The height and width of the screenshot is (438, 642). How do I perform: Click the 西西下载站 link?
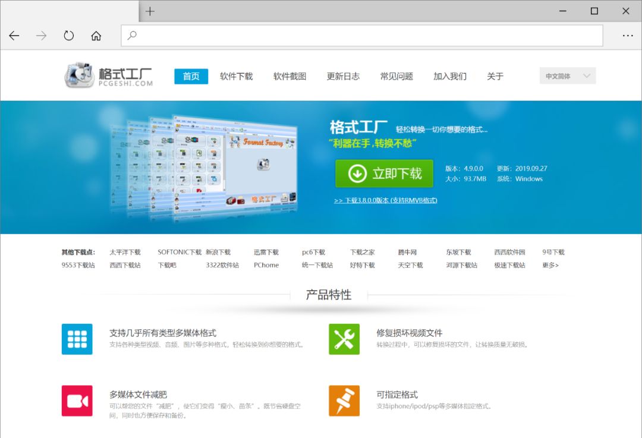(125, 265)
